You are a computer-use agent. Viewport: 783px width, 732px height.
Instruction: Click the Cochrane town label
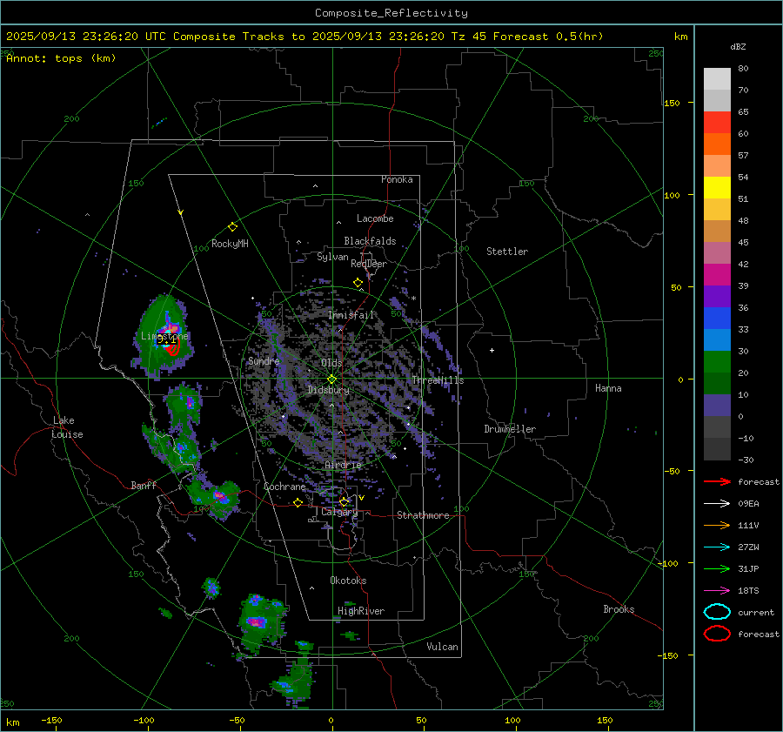coord(284,487)
